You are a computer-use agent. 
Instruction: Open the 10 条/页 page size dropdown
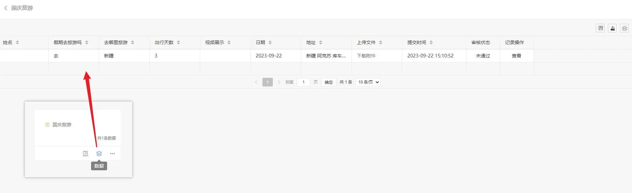pos(368,82)
